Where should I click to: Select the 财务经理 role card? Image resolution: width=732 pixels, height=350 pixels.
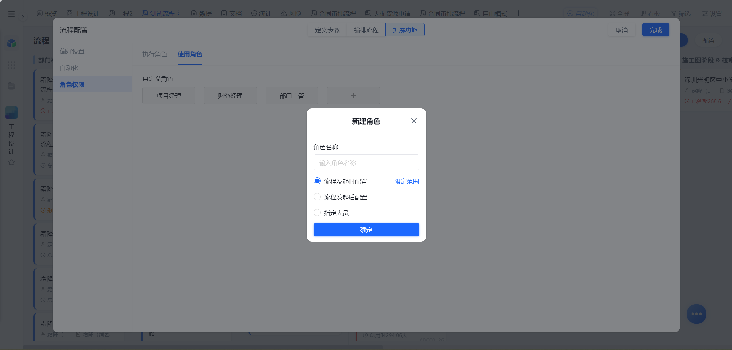230,96
